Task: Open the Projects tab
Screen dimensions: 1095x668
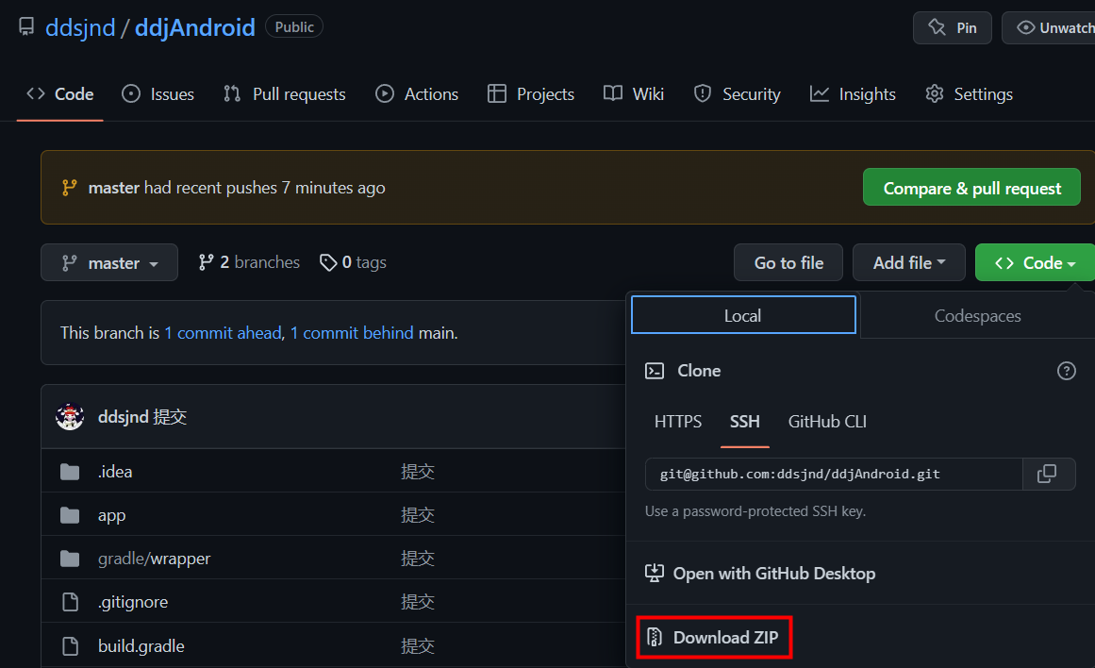Action: coord(531,94)
